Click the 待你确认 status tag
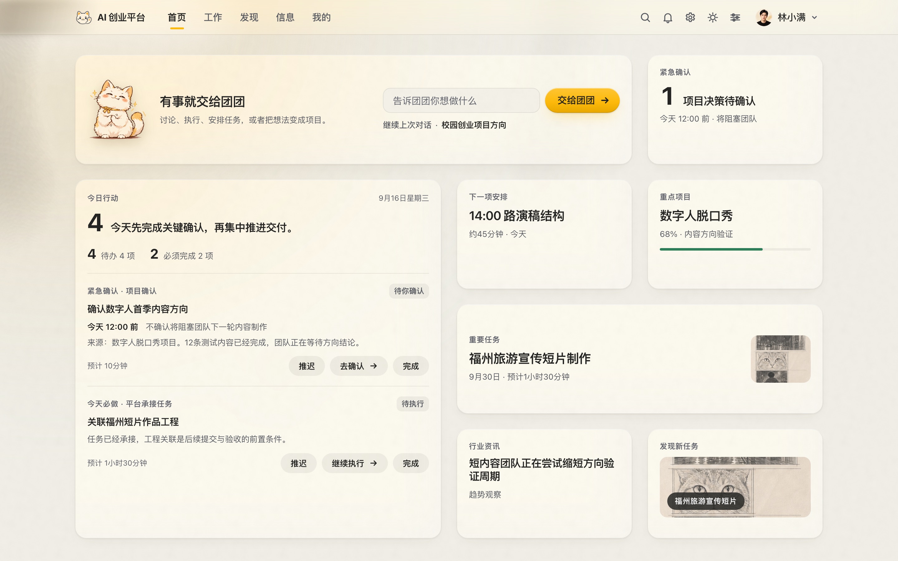898x561 pixels. 409,291
